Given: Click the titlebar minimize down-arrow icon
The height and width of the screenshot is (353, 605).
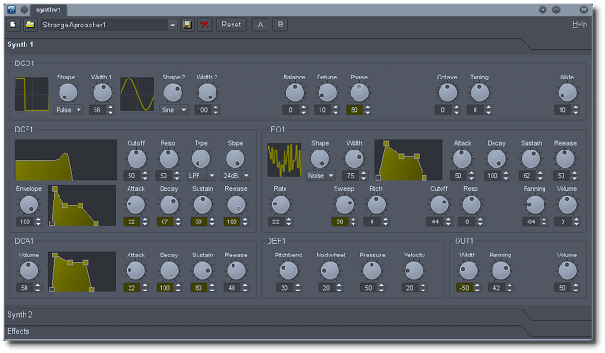Looking at the screenshot, I should 543,9.
